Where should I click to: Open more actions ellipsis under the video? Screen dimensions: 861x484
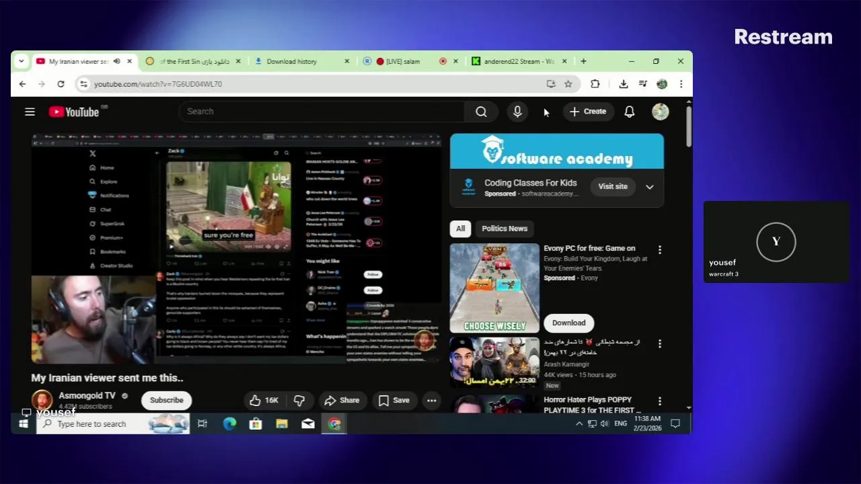pos(432,401)
